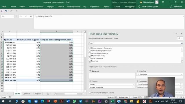The image size is (185, 104).
Task: Select the Лист1 sheet tab
Action: tap(18, 94)
